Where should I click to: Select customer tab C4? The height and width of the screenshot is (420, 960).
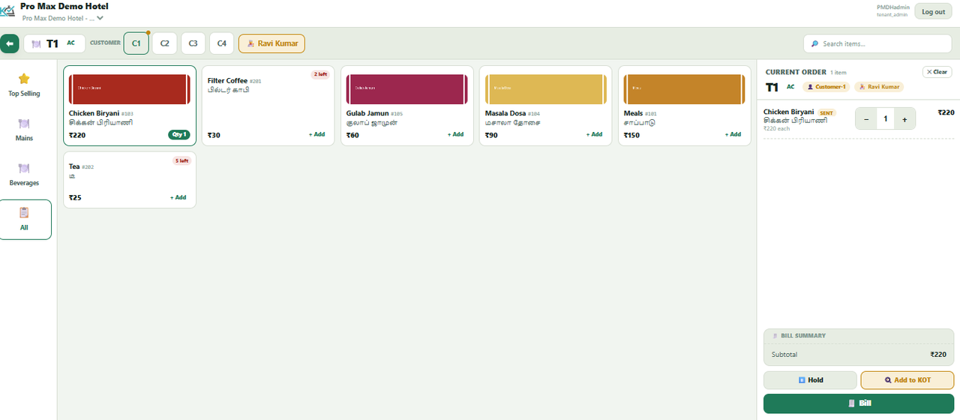222,43
